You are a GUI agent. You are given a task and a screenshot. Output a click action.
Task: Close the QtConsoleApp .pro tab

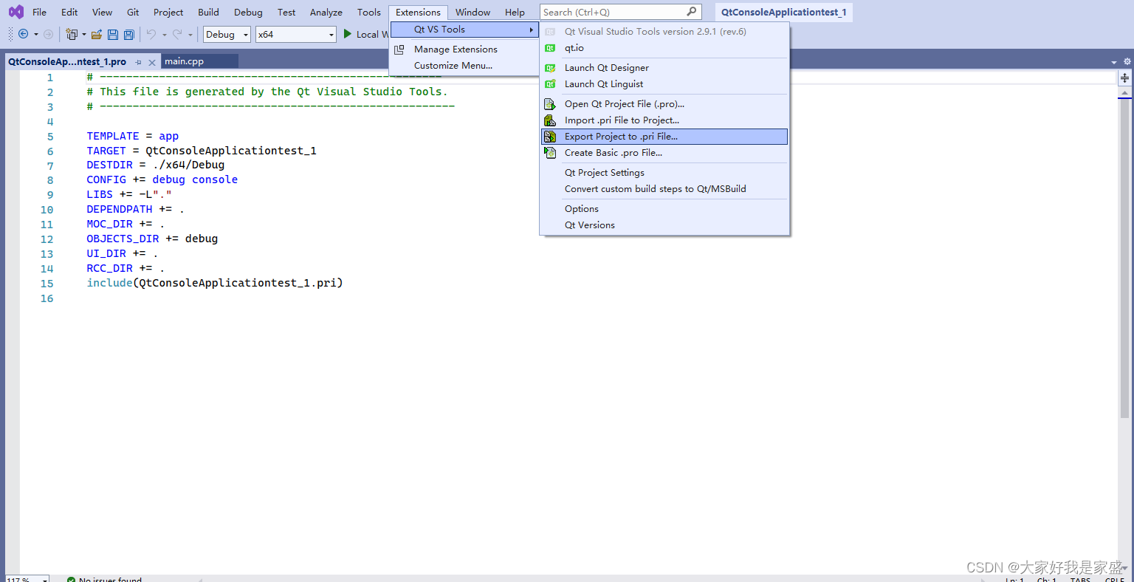pos(152,62)
